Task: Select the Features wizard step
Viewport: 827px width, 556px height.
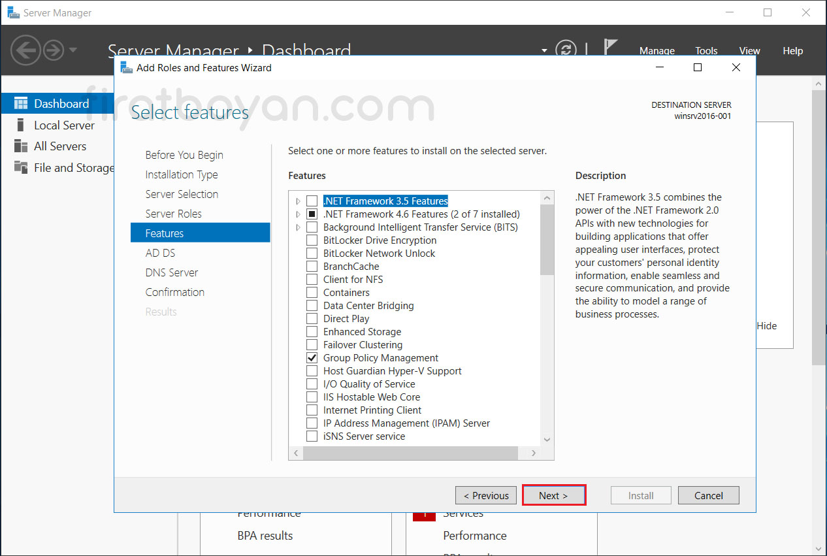Action: pyautogui.click(x=201, y=233)
